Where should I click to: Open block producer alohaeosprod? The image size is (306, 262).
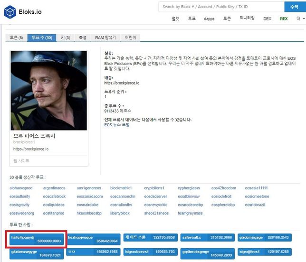(x=21, y=188)
